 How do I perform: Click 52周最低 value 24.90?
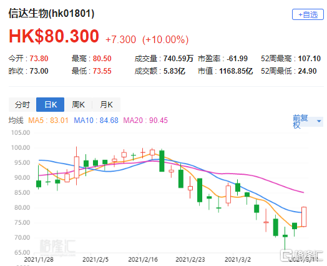(307, 71)
